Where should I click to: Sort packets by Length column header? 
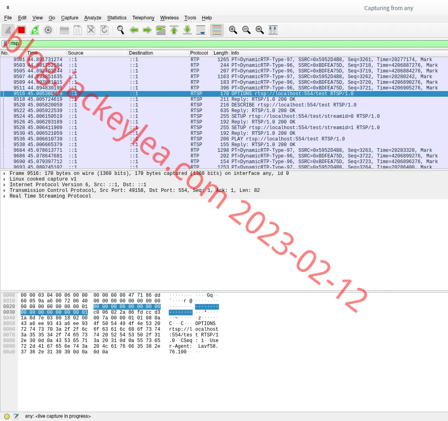(221, 53)
